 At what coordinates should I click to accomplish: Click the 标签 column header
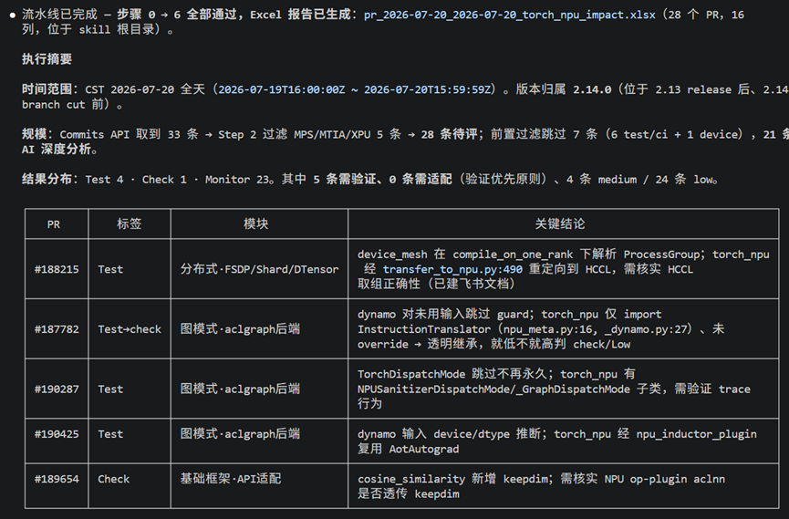tap(130, 223)
